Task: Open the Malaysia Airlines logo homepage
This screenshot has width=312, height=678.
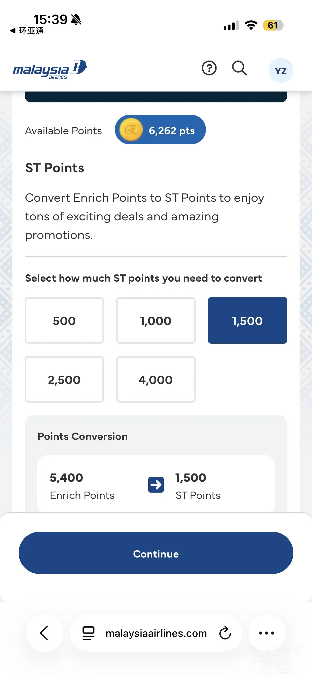Action: 50,70
